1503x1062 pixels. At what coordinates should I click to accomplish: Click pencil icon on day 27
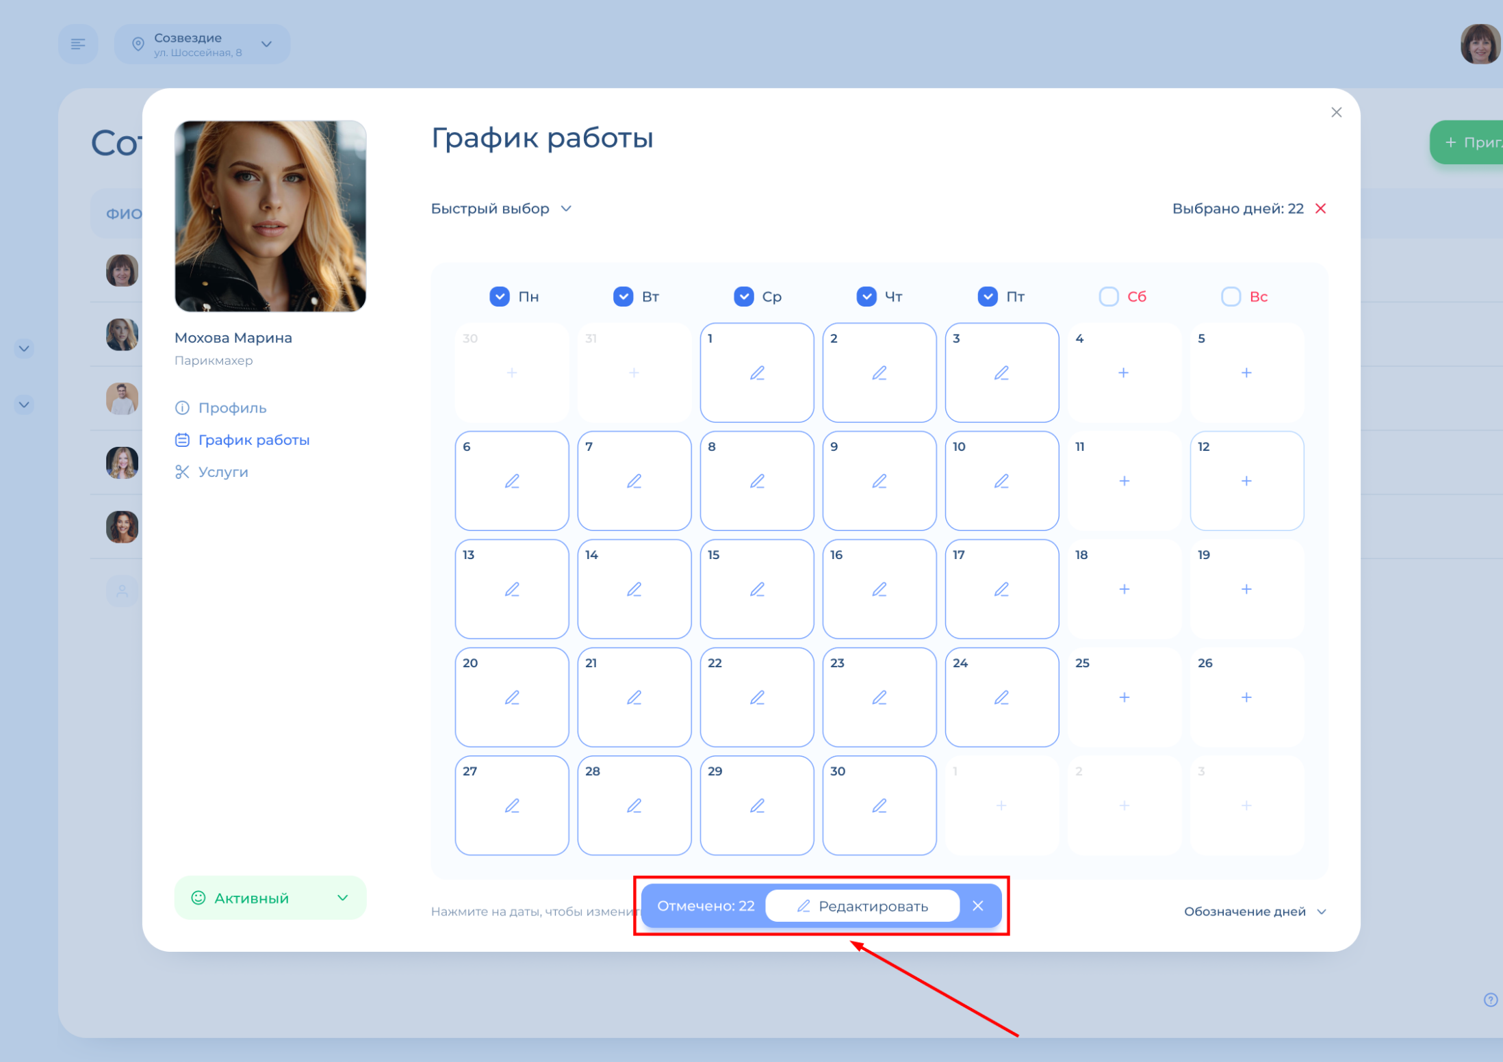click(x=512, y=805)
